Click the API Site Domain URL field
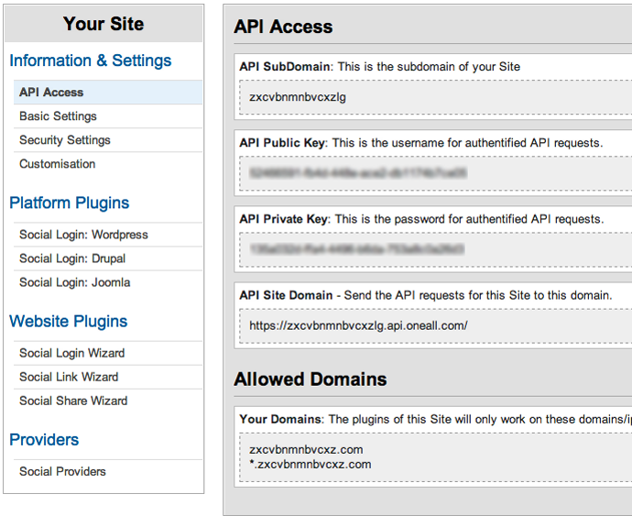The width and height of the screenshot is (632, 516). [434, 325]
